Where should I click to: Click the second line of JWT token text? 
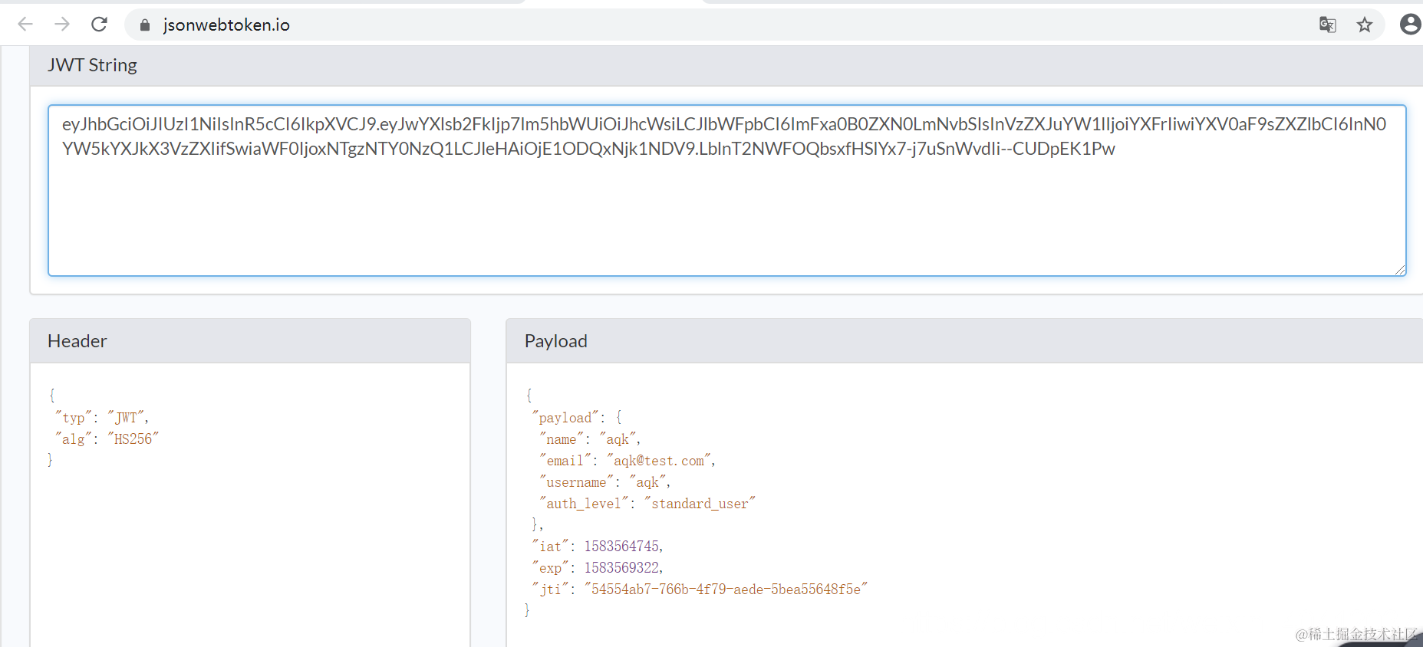(588, 149)
